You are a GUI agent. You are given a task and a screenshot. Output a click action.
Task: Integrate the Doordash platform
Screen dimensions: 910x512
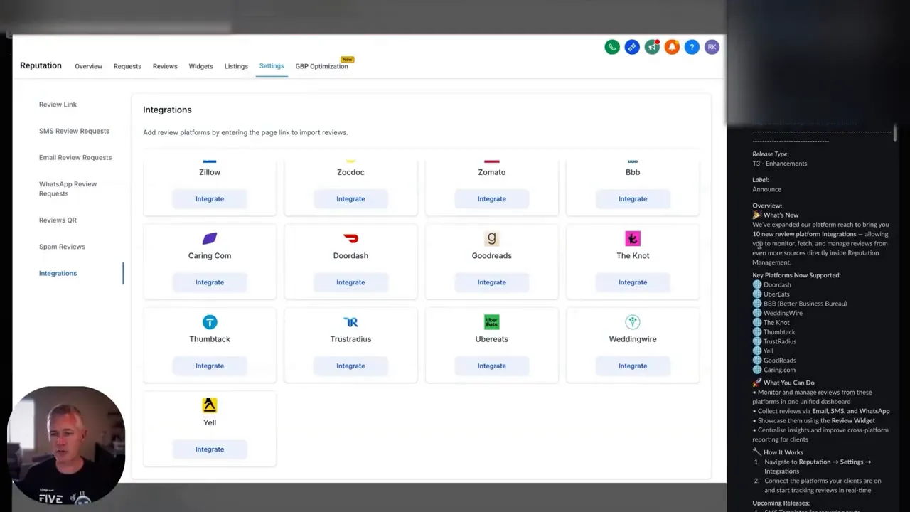point(350,282)
